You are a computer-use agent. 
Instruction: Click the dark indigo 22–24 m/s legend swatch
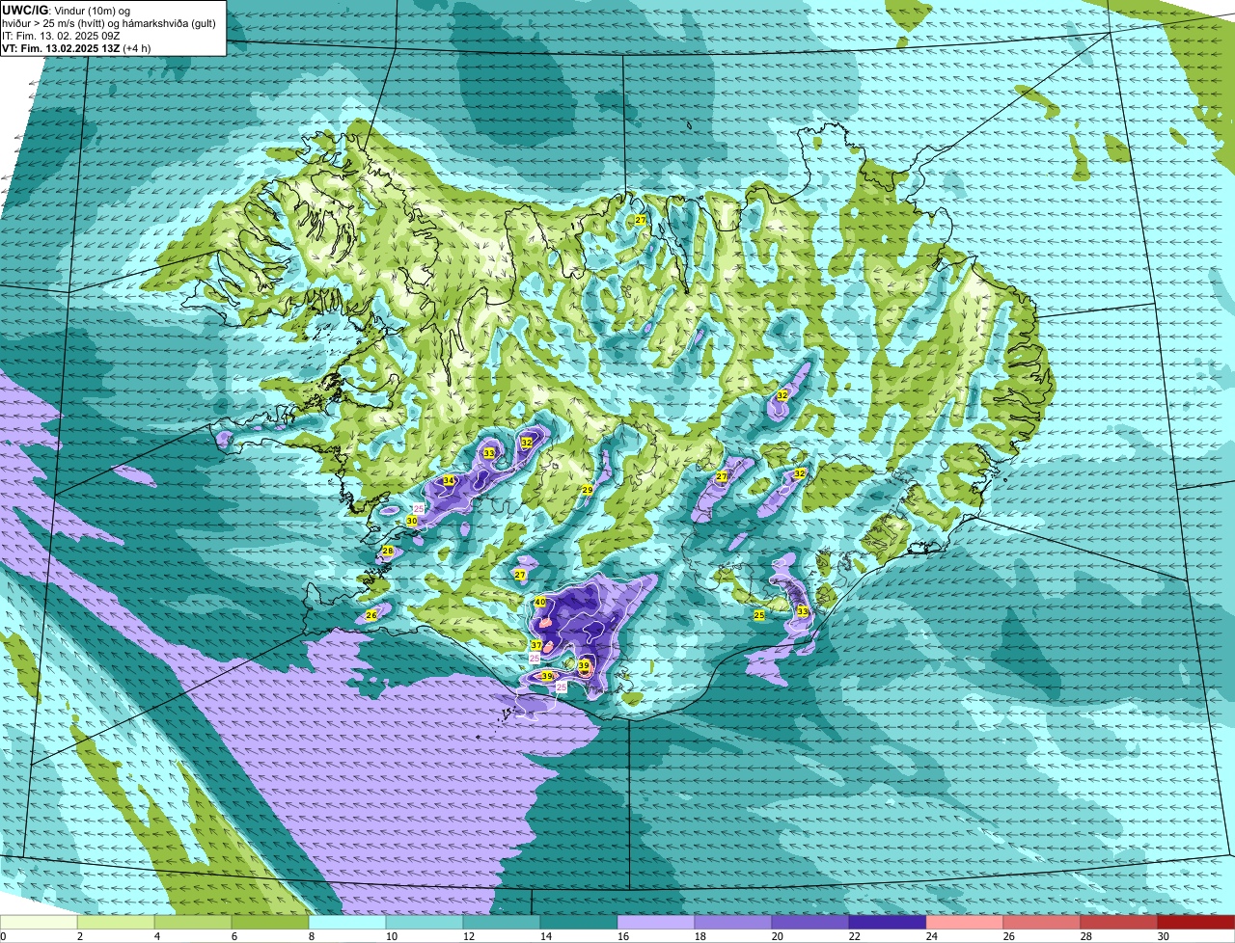click(x=888, y=922)
